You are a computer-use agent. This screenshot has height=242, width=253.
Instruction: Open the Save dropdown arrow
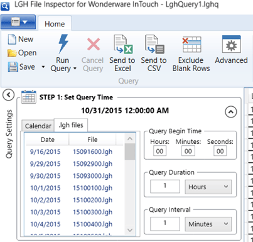(43, 67)
